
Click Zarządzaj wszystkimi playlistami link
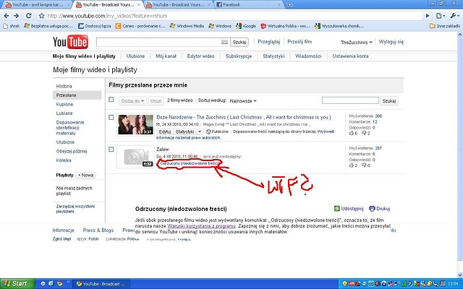[75, 209]
